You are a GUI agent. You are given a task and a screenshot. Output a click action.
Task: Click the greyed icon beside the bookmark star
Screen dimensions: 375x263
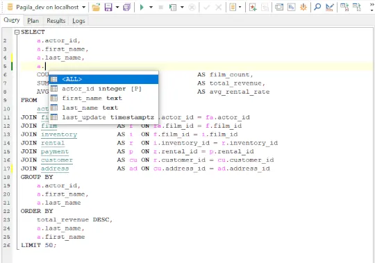[265, 8]
